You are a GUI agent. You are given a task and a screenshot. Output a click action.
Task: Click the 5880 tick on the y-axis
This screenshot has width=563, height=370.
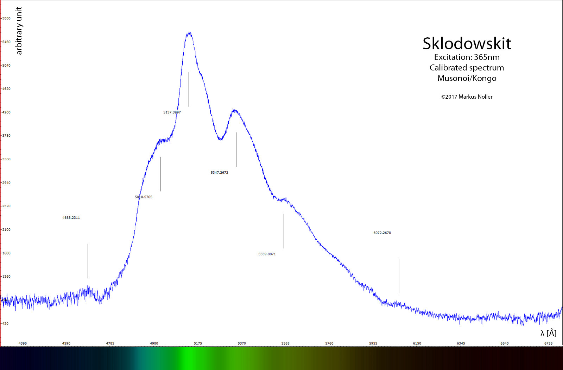coord(6,18)
